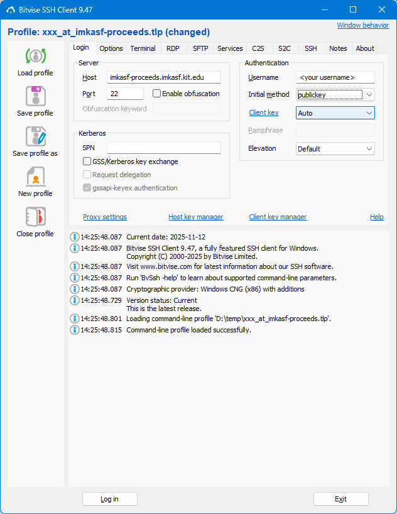The width and height of the screenshot is (397, 514).
Task: Expand the Initial method dropdown
Action: pos(369,95)
